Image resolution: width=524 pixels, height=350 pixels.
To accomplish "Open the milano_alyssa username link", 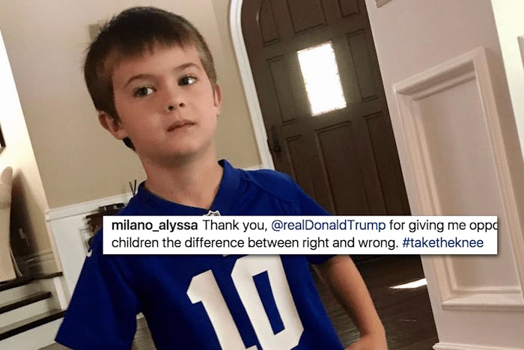I will 154,225.
